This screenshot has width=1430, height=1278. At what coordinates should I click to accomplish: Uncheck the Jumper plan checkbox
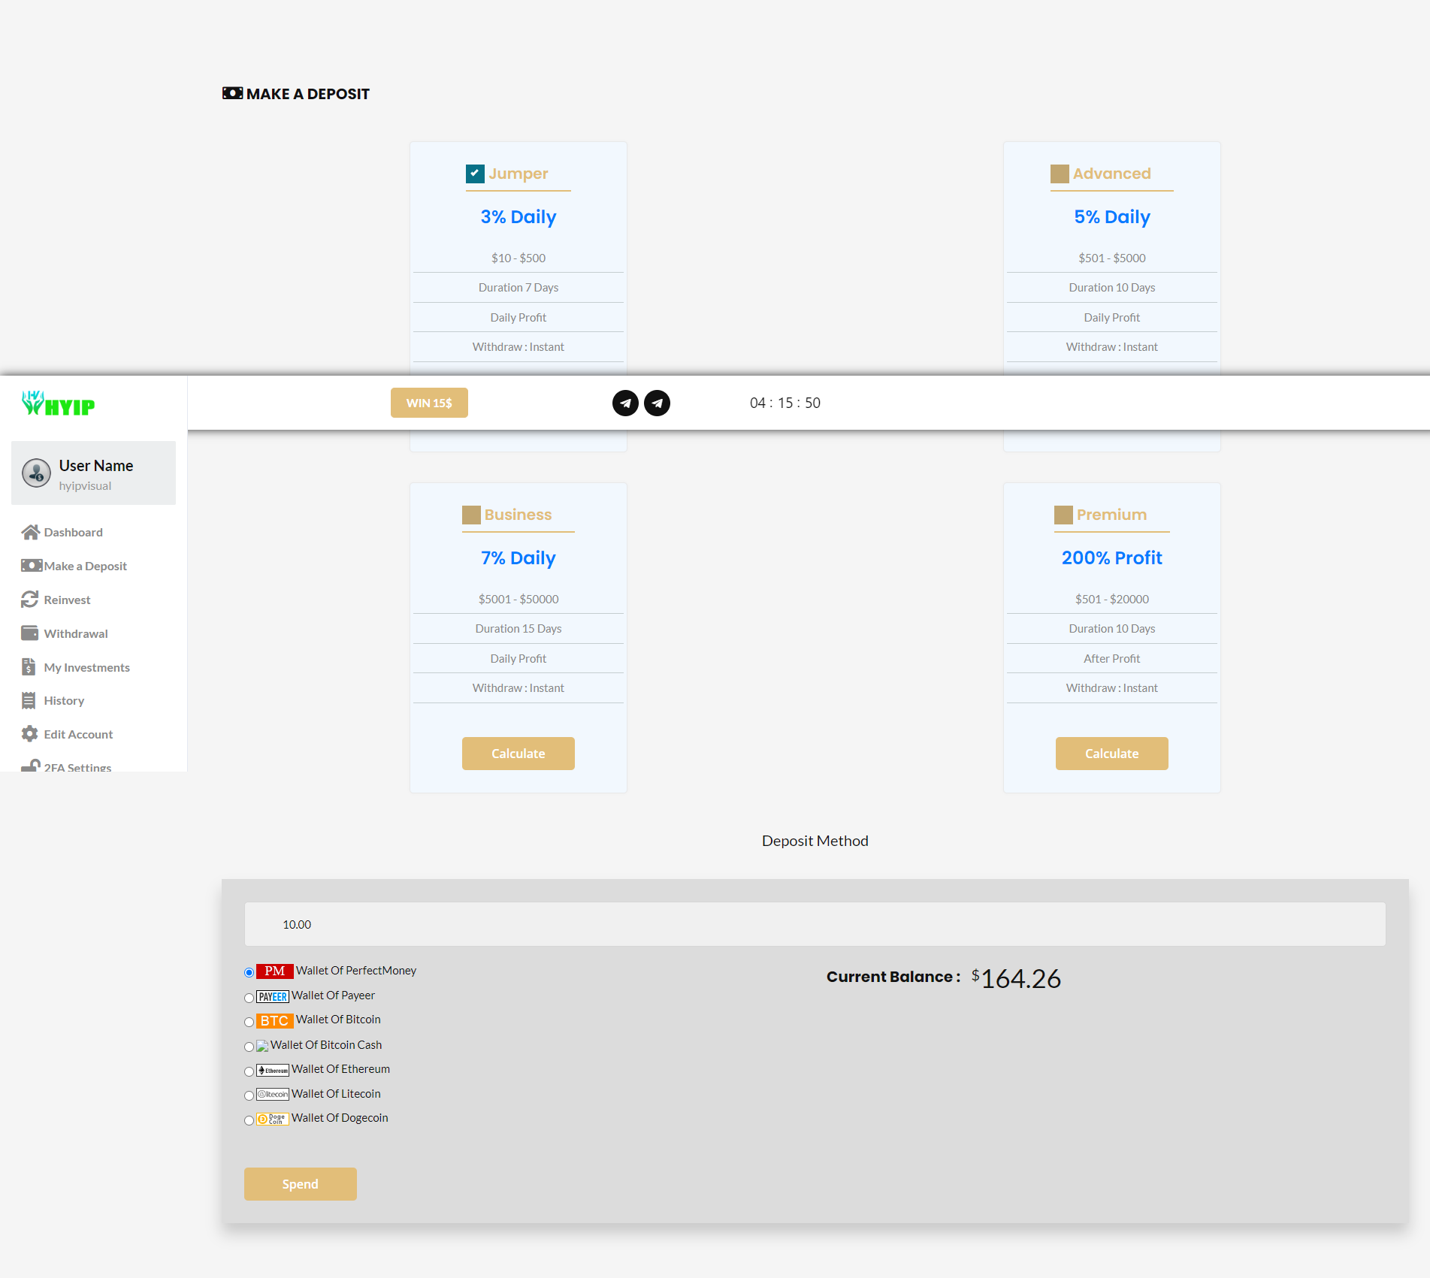(x=475, y=174)
